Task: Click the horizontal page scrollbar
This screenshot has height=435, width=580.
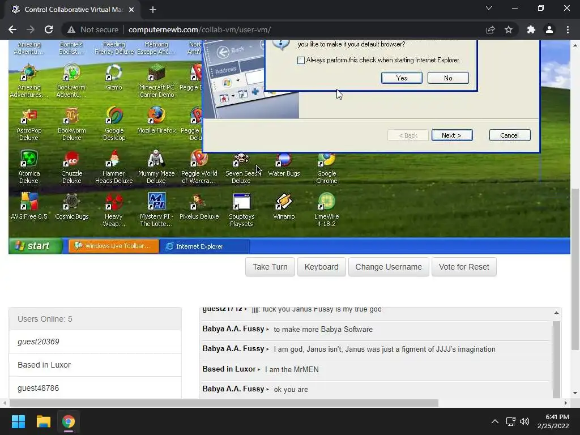Action: (224, 403)
